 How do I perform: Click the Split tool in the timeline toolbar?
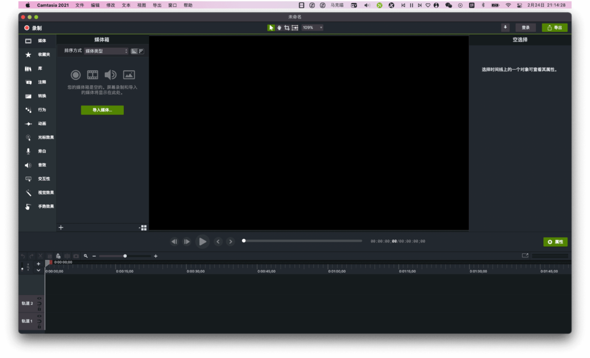[68, 256]
